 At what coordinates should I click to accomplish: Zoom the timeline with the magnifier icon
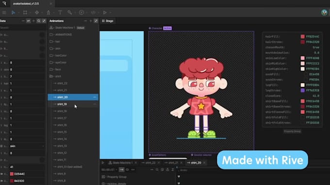(x=157, y=170)
